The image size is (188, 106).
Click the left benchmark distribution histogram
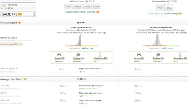82,40
